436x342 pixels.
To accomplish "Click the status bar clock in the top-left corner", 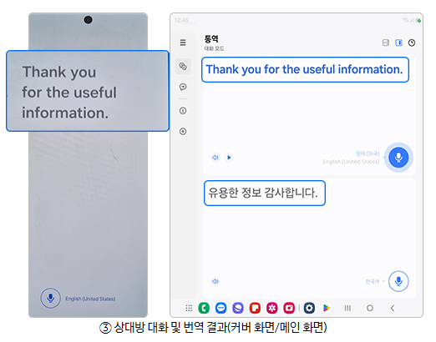I will [x=181, y=20].
